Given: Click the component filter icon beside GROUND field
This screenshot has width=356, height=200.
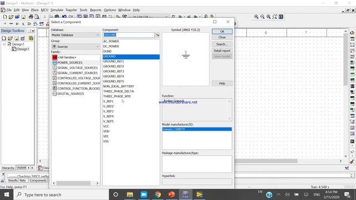Looking at the screenshot, I should (x=157, y=35).
